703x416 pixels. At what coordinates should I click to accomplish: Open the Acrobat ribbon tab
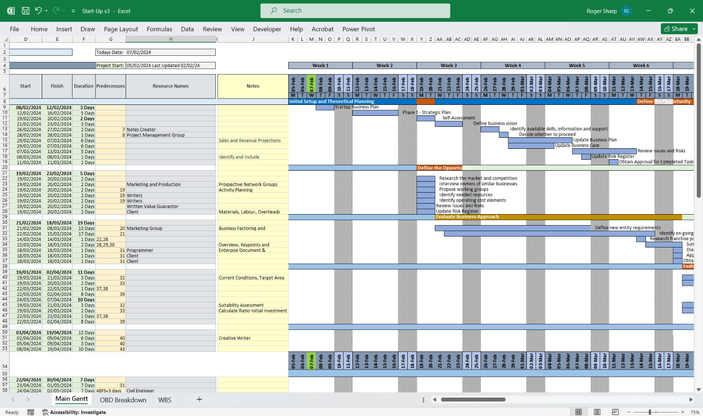[x=323, y=29]
